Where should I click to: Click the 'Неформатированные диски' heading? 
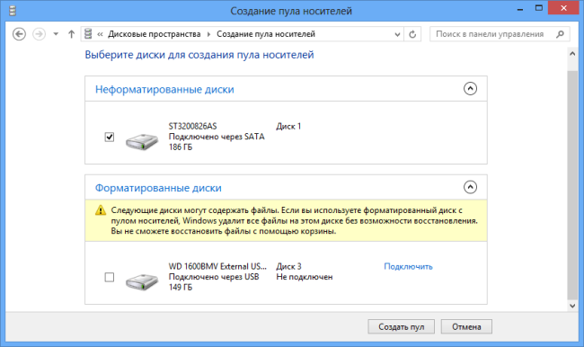(x=164, y=90)
